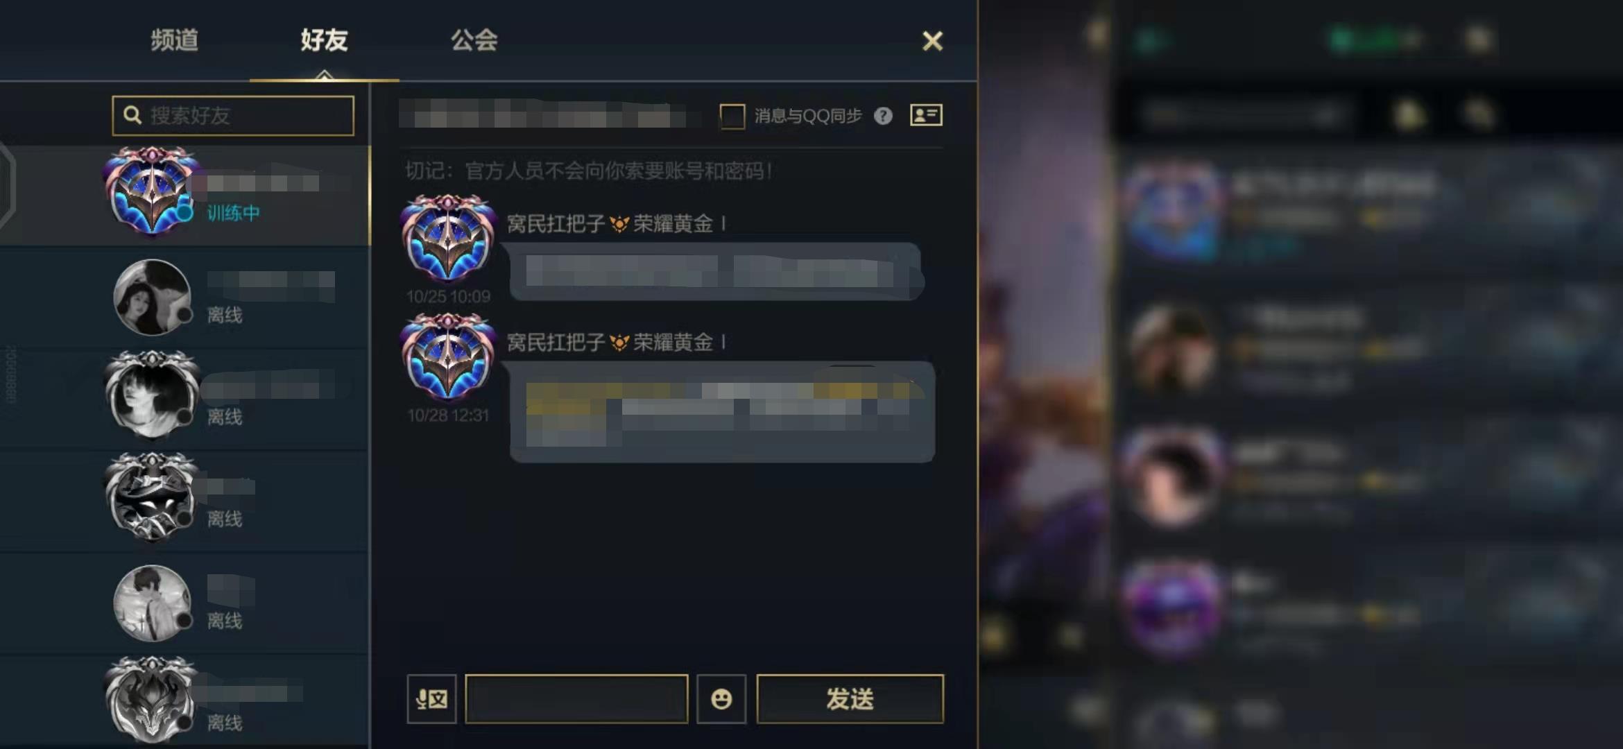Open the friend profile card icon
The height and width of the screenshot is (749, 1623).
tap(926, 115)
